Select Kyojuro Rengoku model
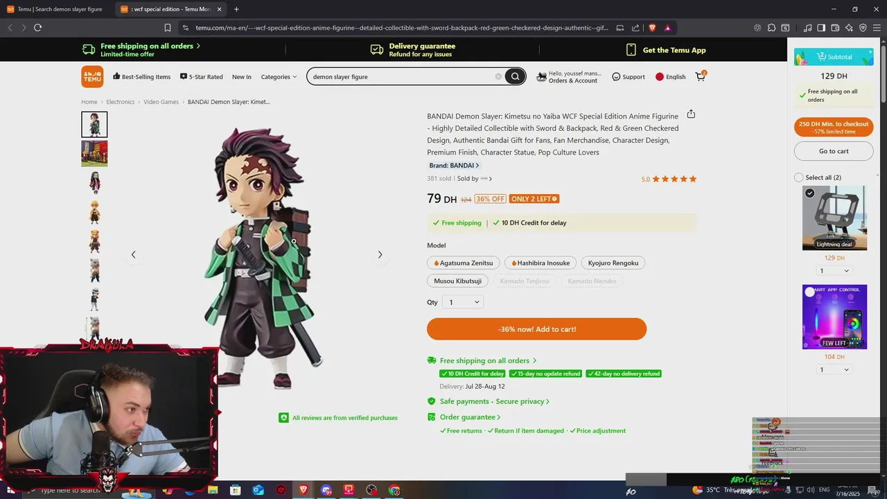The width and height of the screenshot is (887, 499). click(613, 263)
